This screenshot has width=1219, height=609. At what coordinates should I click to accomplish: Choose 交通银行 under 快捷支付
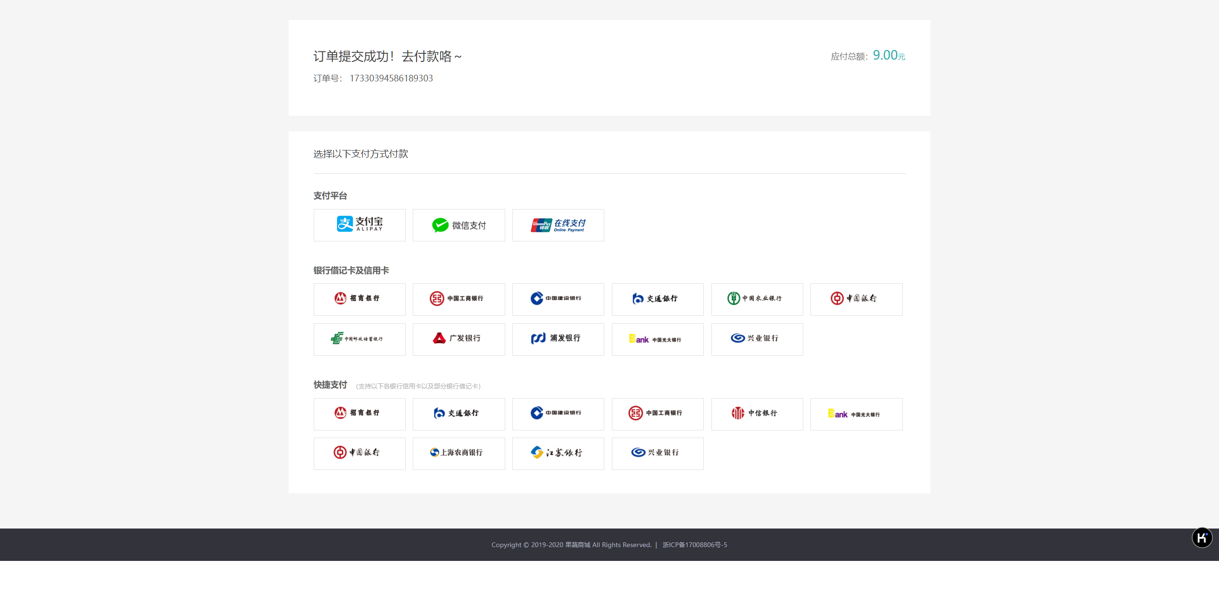click(459, 414)
